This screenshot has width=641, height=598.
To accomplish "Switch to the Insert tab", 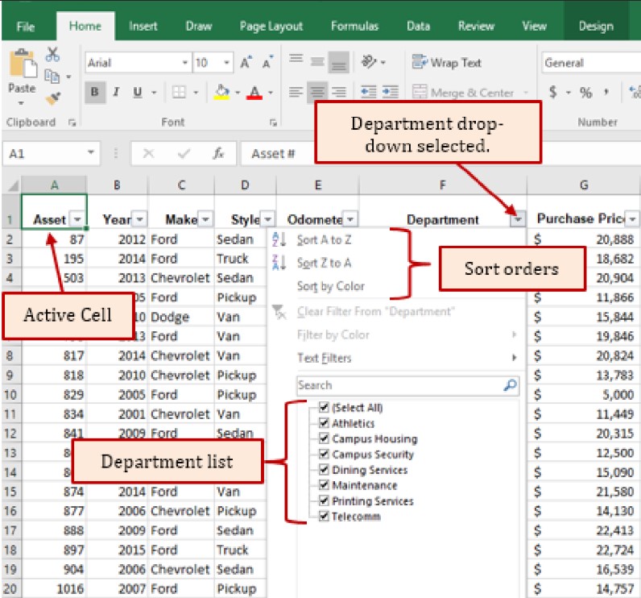I will 143,26.
